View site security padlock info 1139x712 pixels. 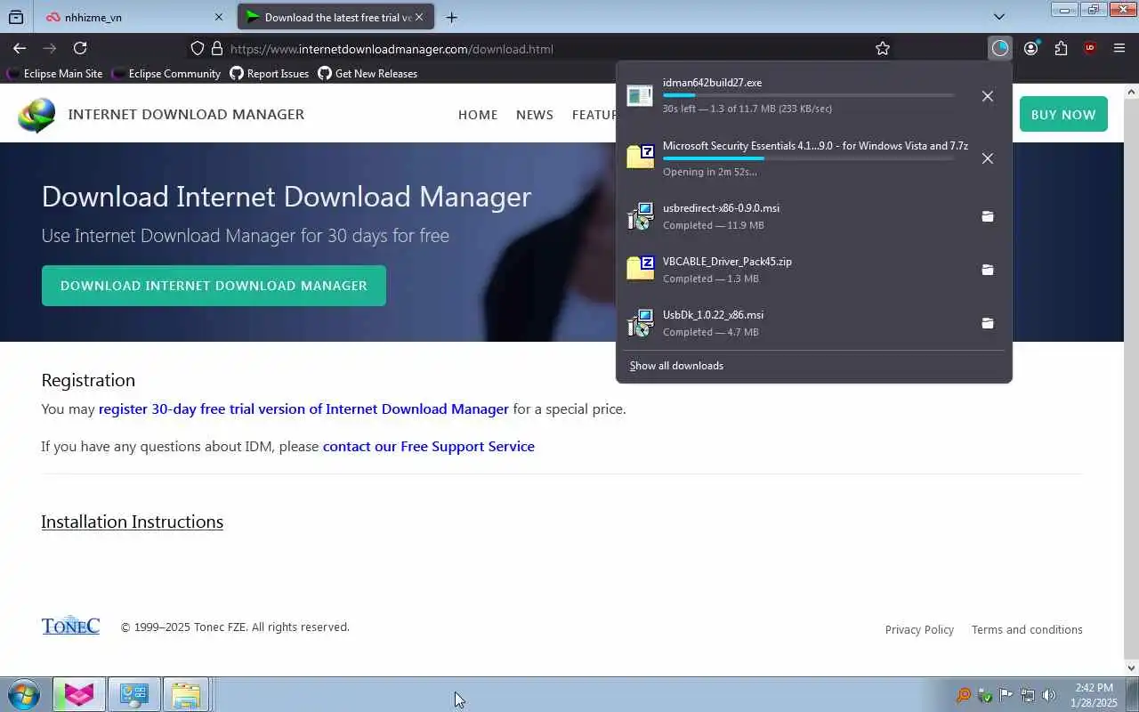(216, 48)
